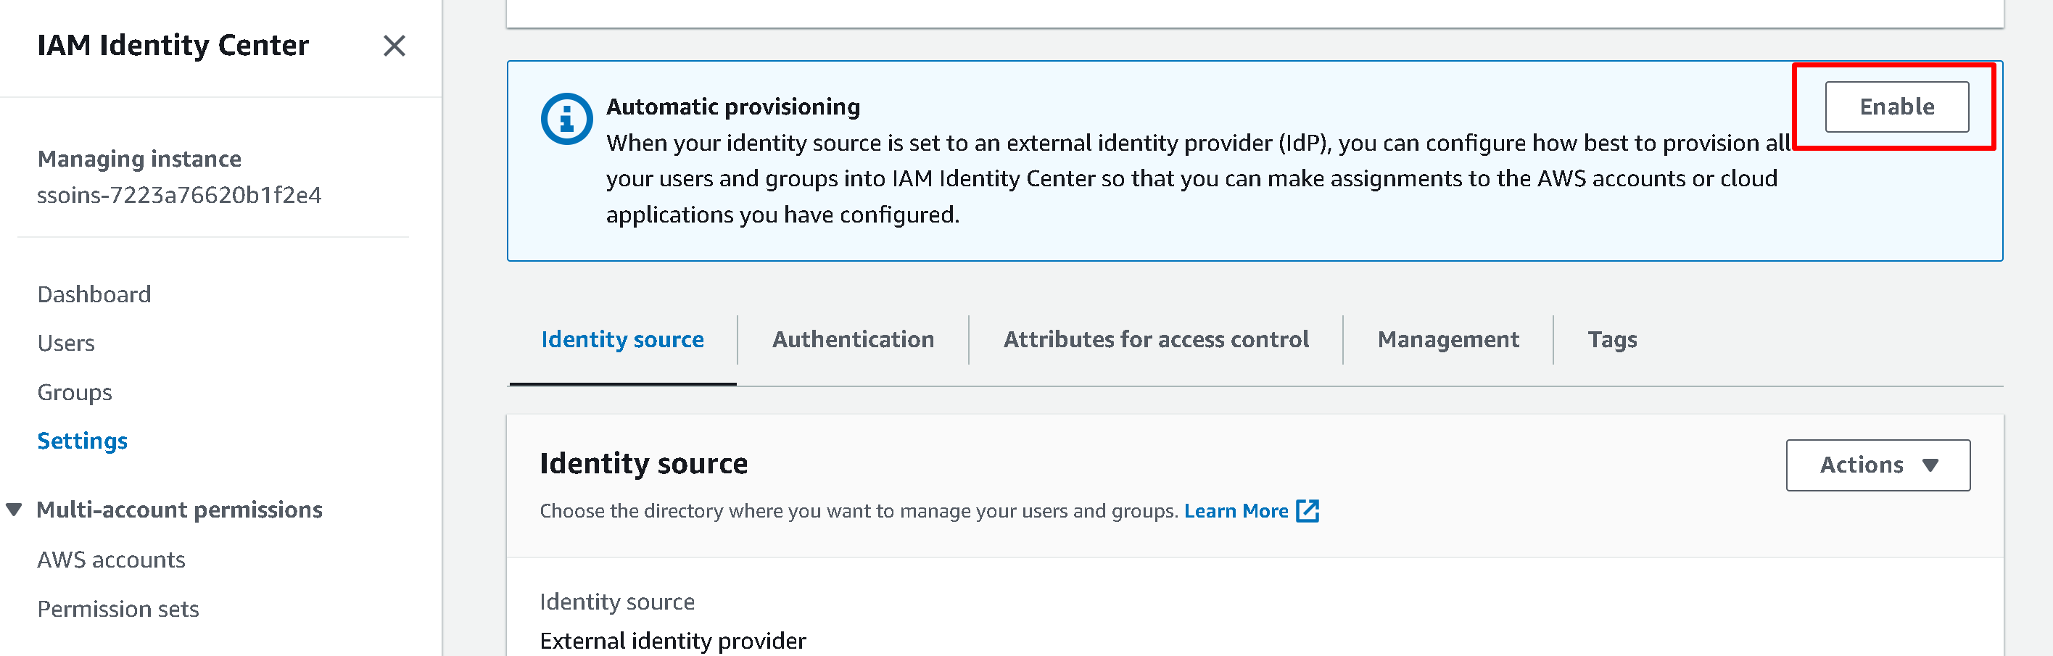Image resolution: width=2053 pixels, height=656 pixels.
Task: Collapse the Multi-account permissions section
Action: (15, 510)
